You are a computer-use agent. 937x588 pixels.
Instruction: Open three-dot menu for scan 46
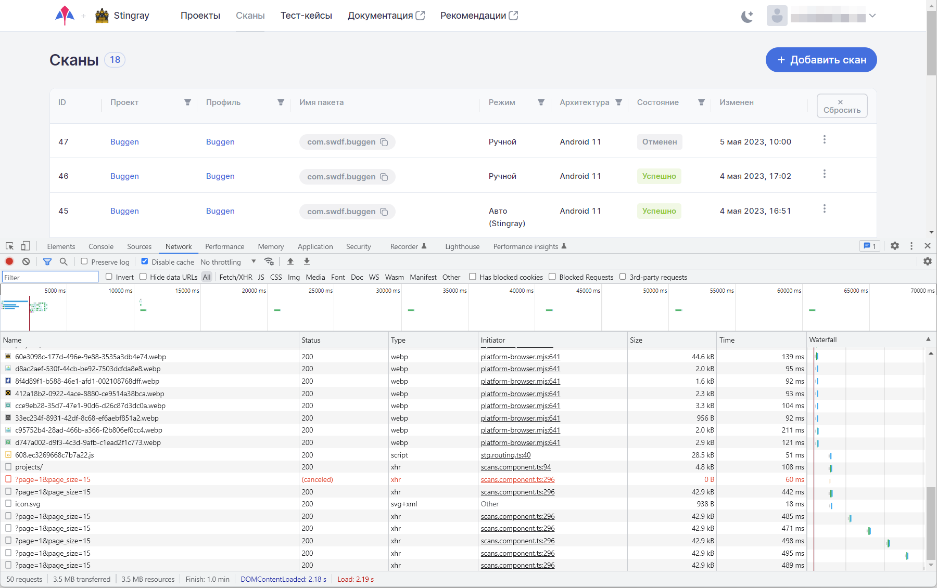click(x=824, y=174)
